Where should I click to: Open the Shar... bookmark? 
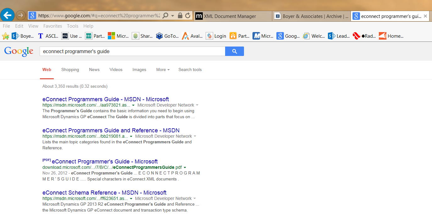pyautogui.click(x=142, y=36)
